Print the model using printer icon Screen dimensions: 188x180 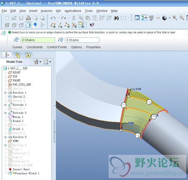[28, 18]
